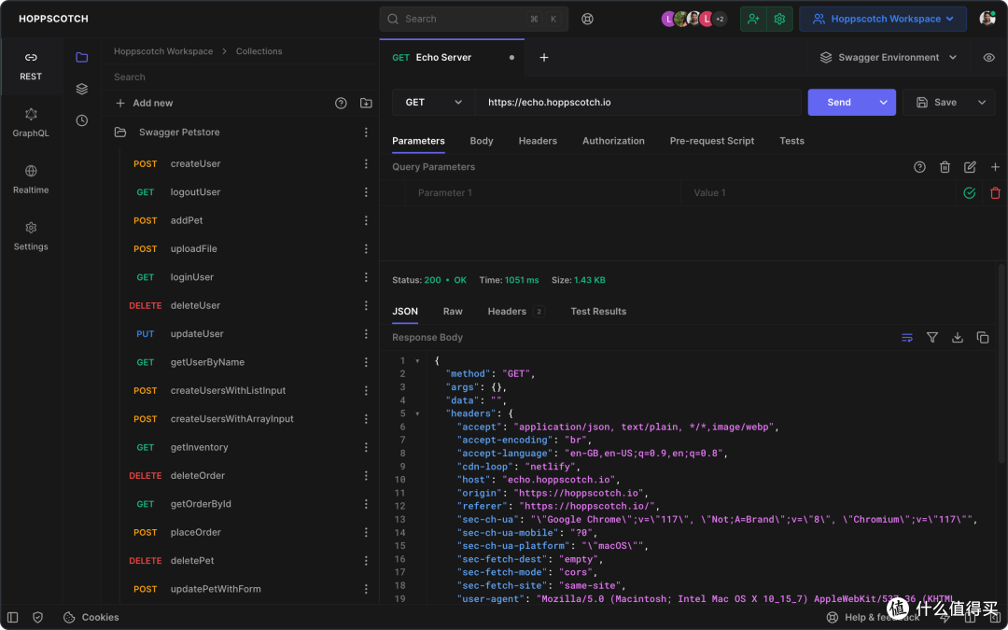Open the Pre-request Script tab

[x=712, y=141]
